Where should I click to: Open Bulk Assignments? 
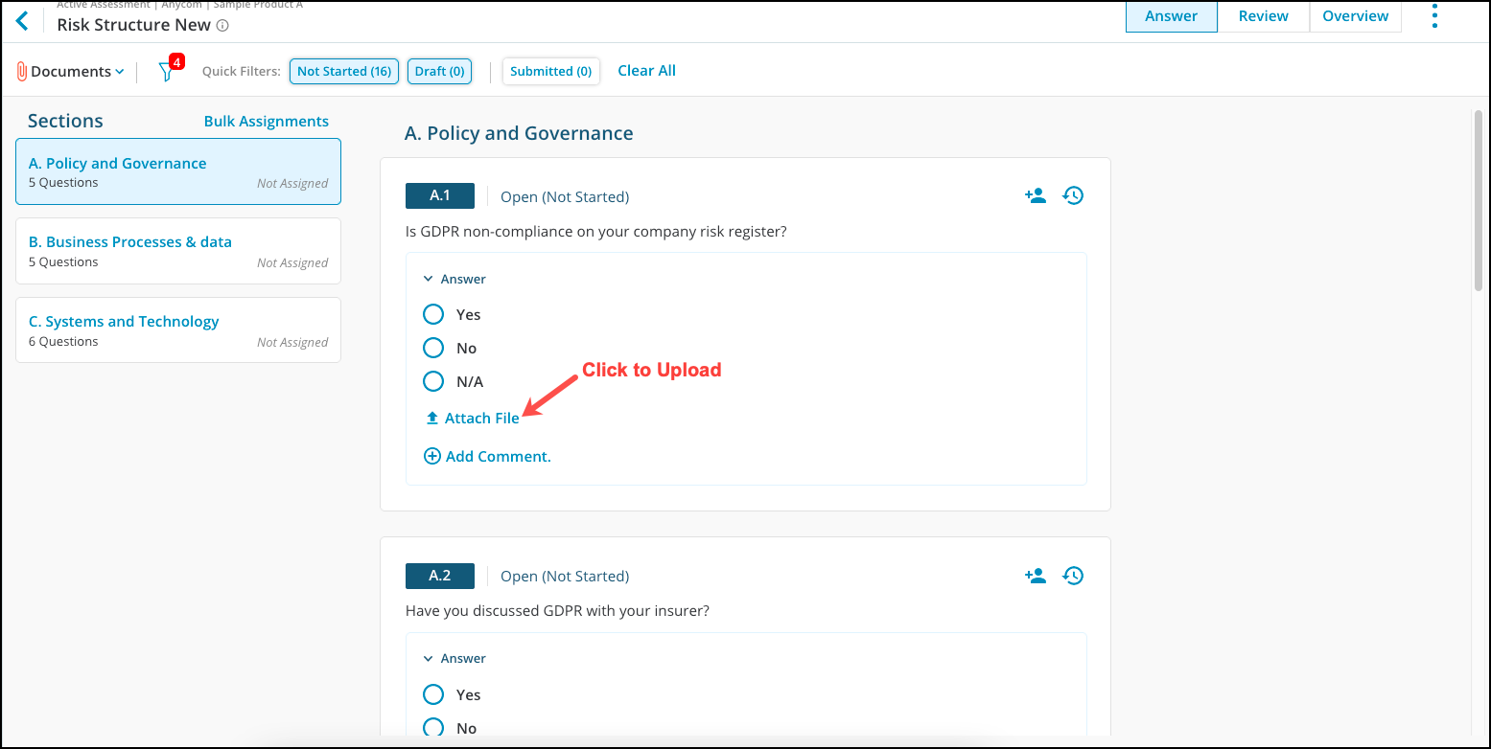(x=267, y=122)
